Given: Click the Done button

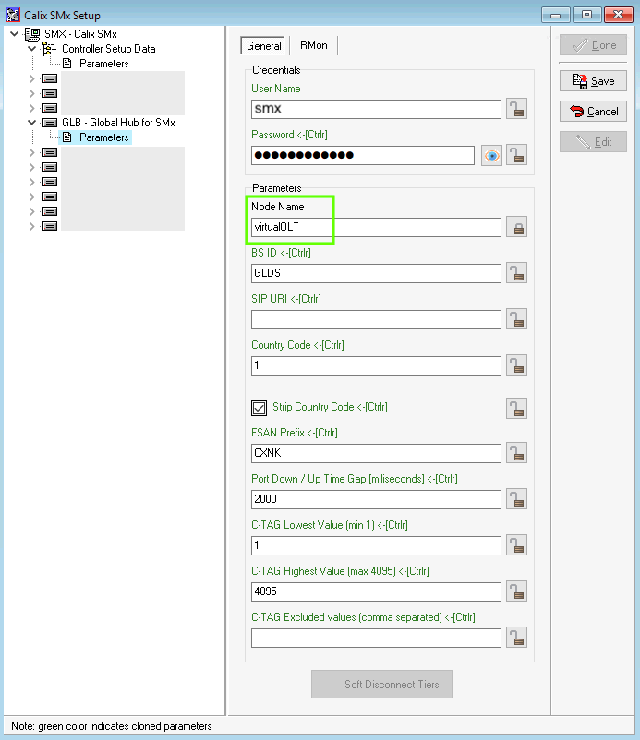Looking at the screenshot, I should coord(593,45).
